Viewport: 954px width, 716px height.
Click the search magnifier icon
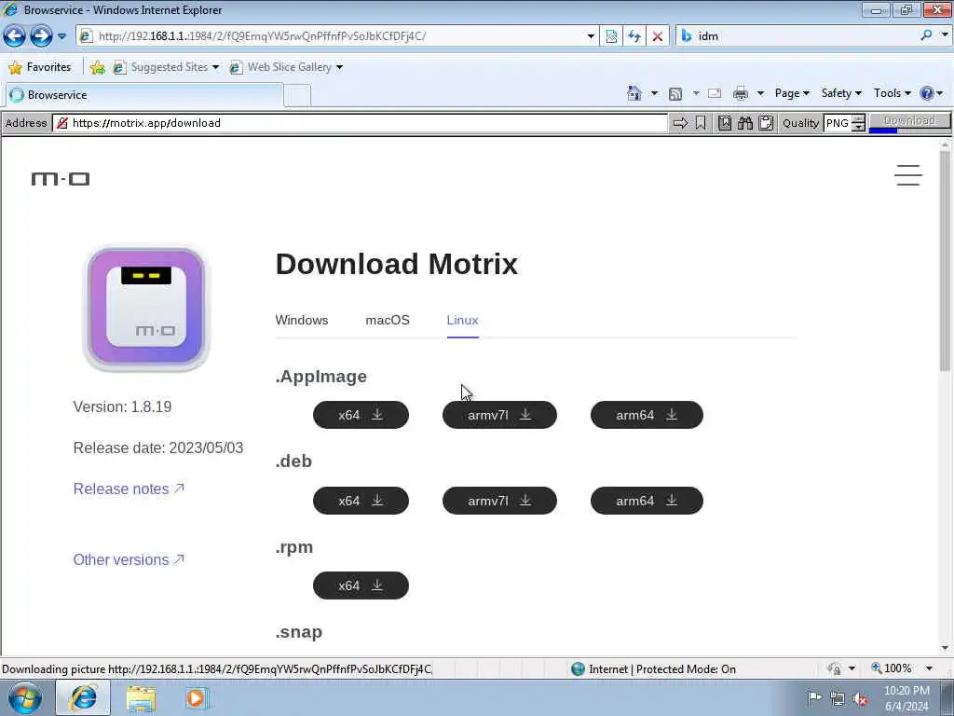point(926,35)
